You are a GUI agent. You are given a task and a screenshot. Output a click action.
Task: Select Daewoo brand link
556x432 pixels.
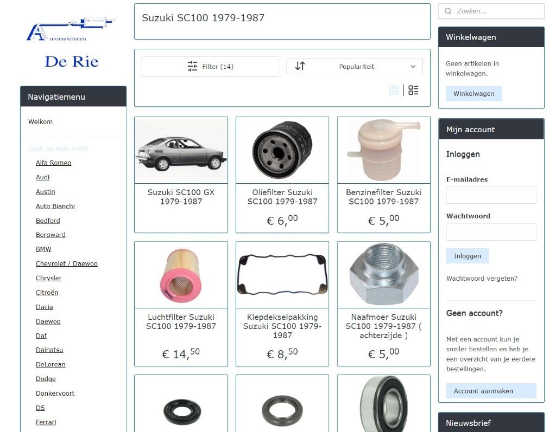click(x=48, y=321)
